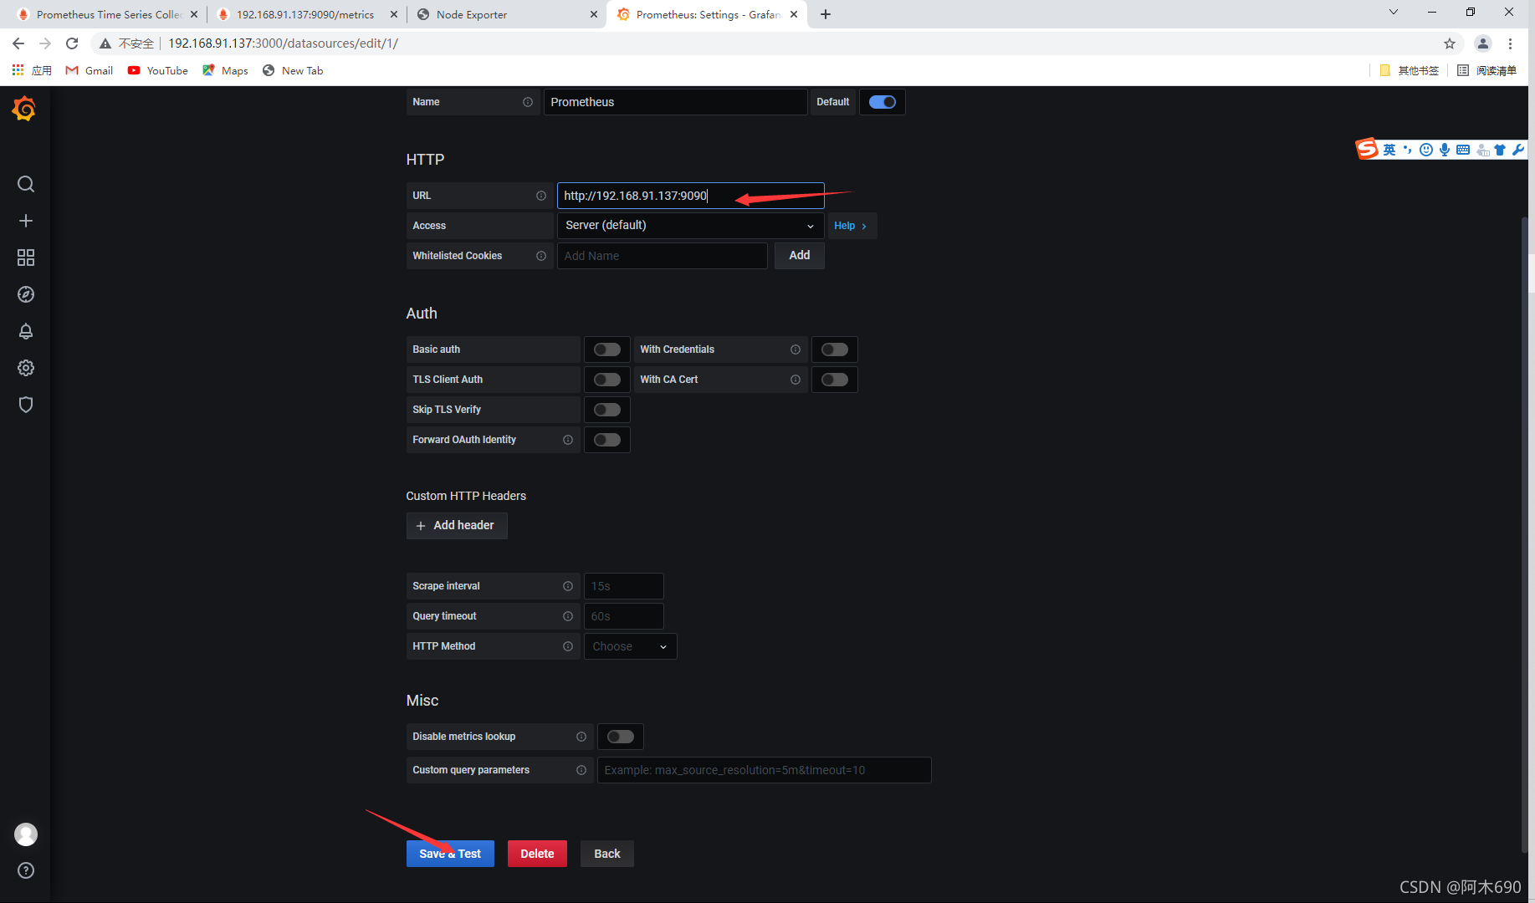Image resolution: width=1535 pixels, height=903 pixels.
Task: Open the Grafana home logo
Action: tap(24, 109)
